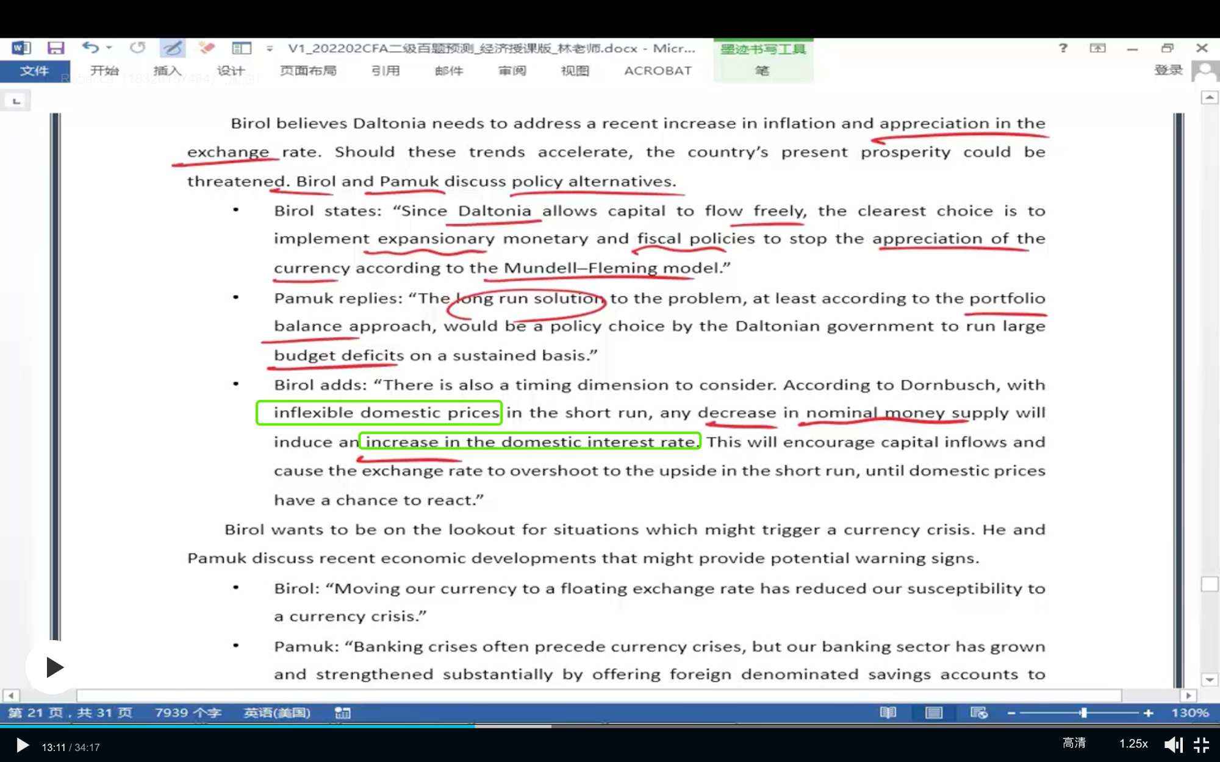Open the Undo history dropdown arrow
Screen dimensions: 1220x762
tap(109, 47)
